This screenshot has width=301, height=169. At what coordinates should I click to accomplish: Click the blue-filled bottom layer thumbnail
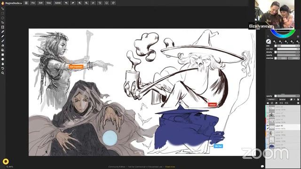[x=272, y=146]
